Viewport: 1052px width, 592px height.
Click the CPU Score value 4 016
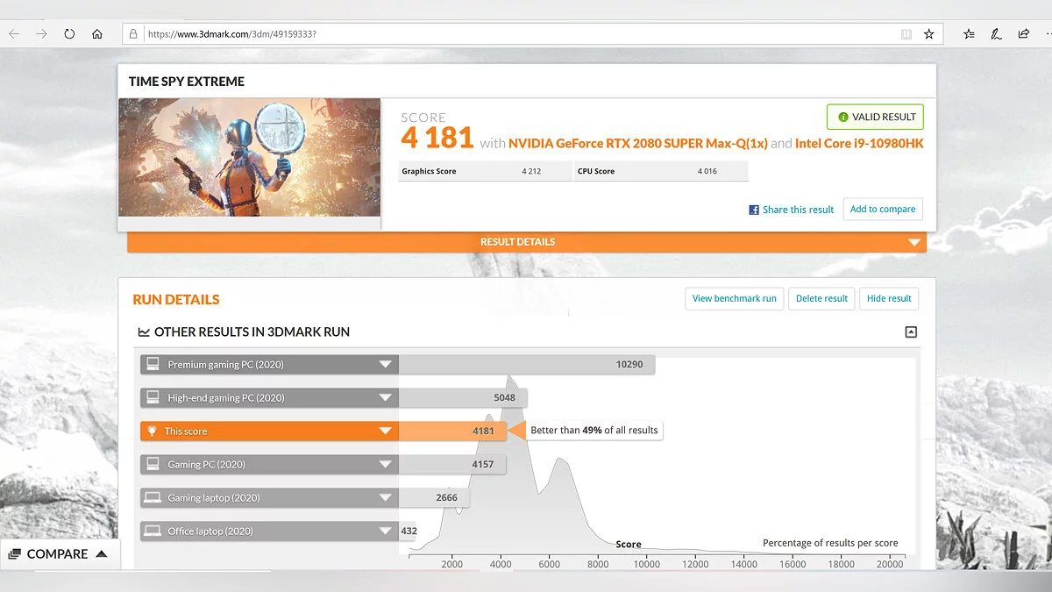[707, 171]
